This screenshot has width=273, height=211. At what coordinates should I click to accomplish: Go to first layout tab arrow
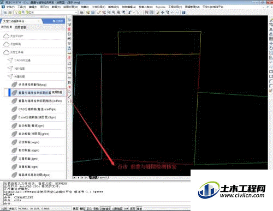tap(74, 178)
